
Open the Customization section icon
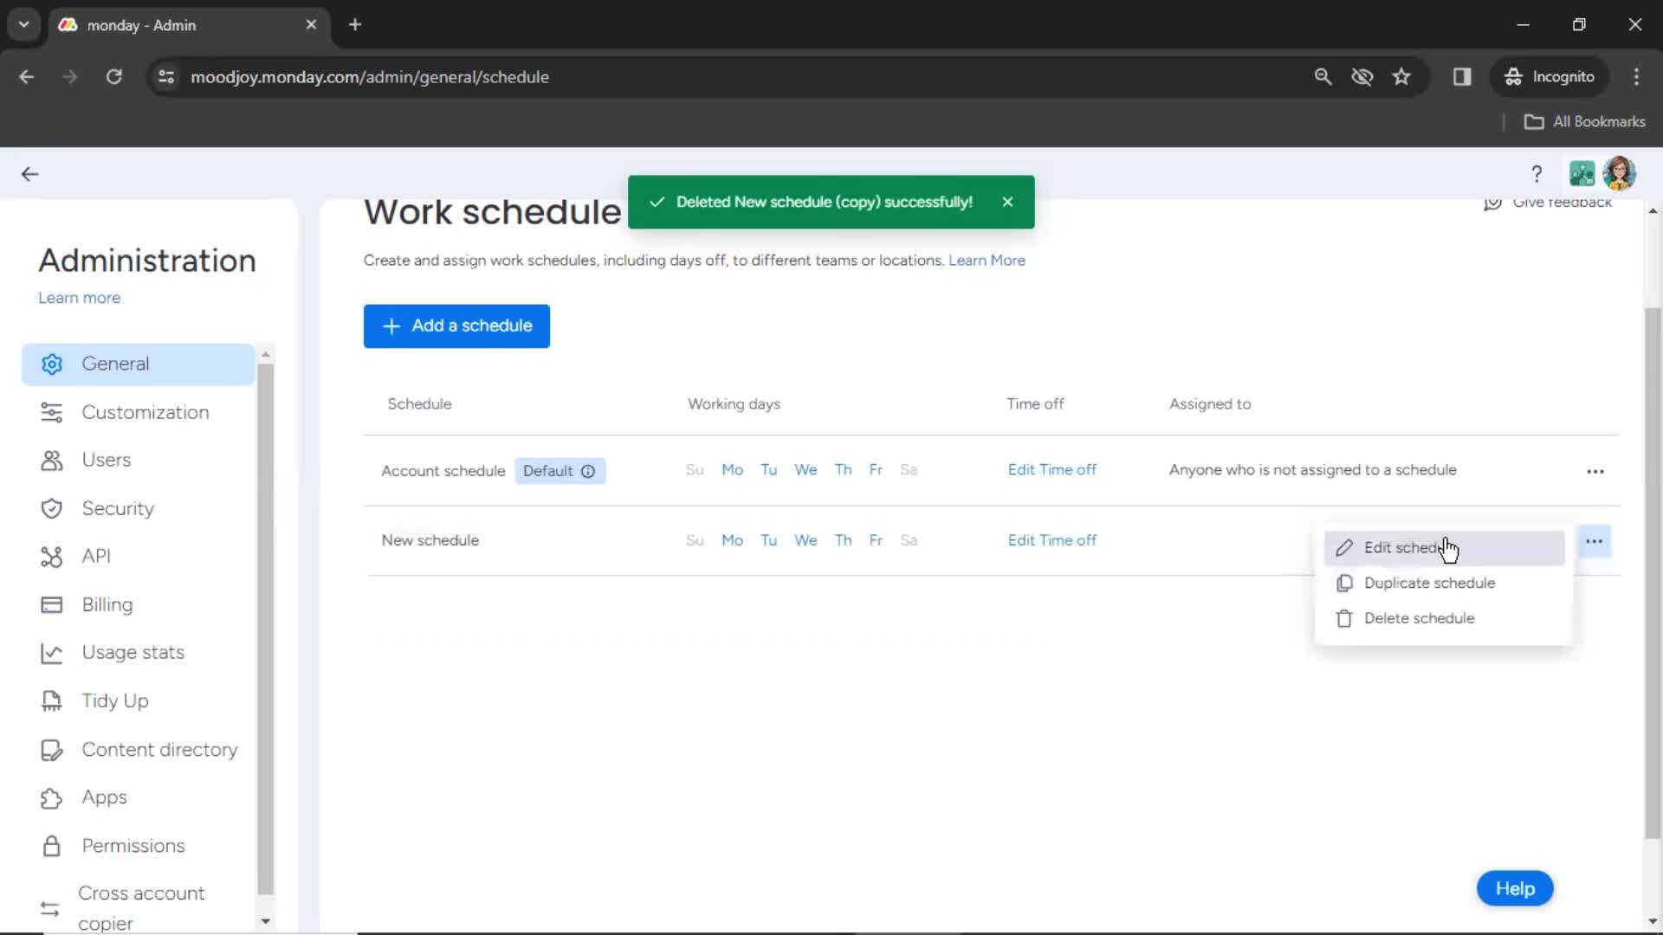pyautogui.click(x=50, y=411)
